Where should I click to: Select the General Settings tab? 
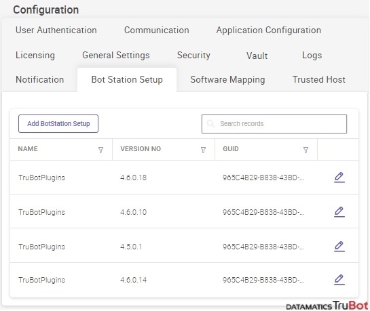point(116,55)
